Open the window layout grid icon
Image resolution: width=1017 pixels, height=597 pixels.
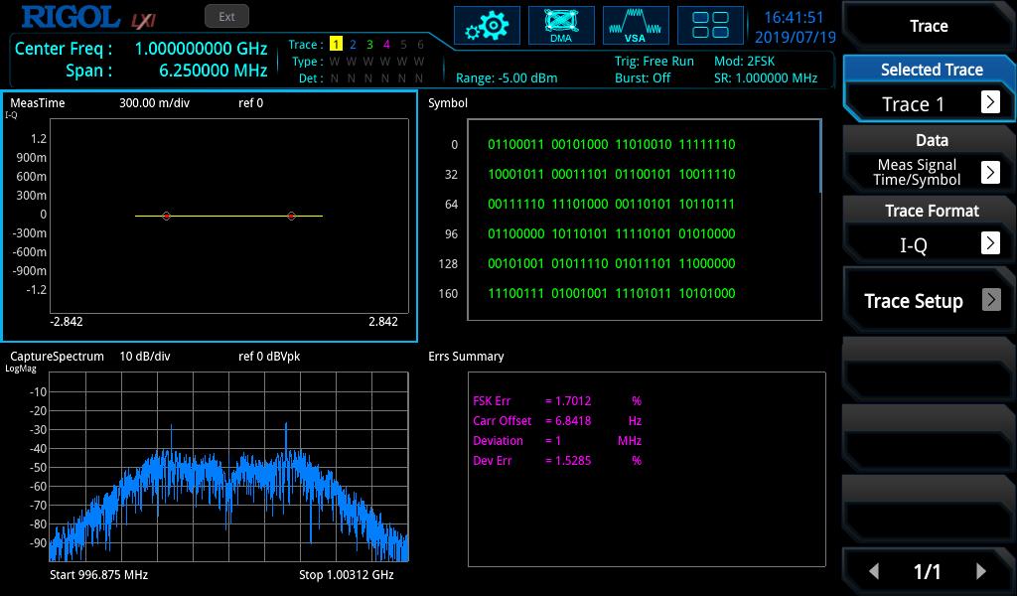[710, 25]
